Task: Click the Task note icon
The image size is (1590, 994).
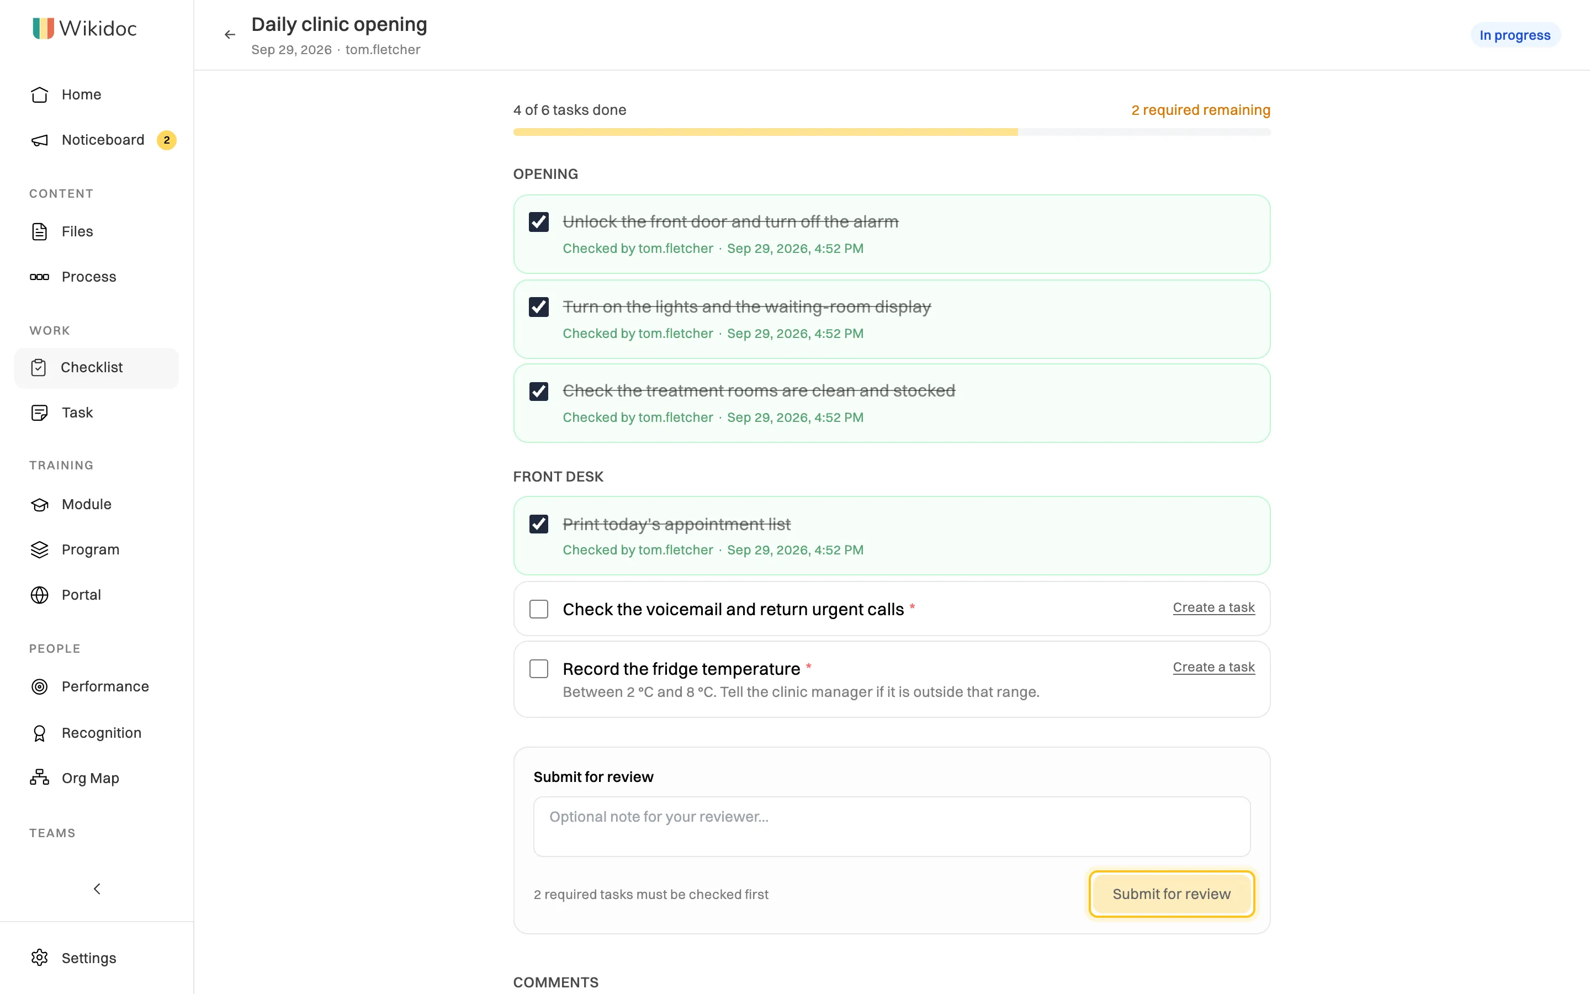Action: (x=39, y=413)
